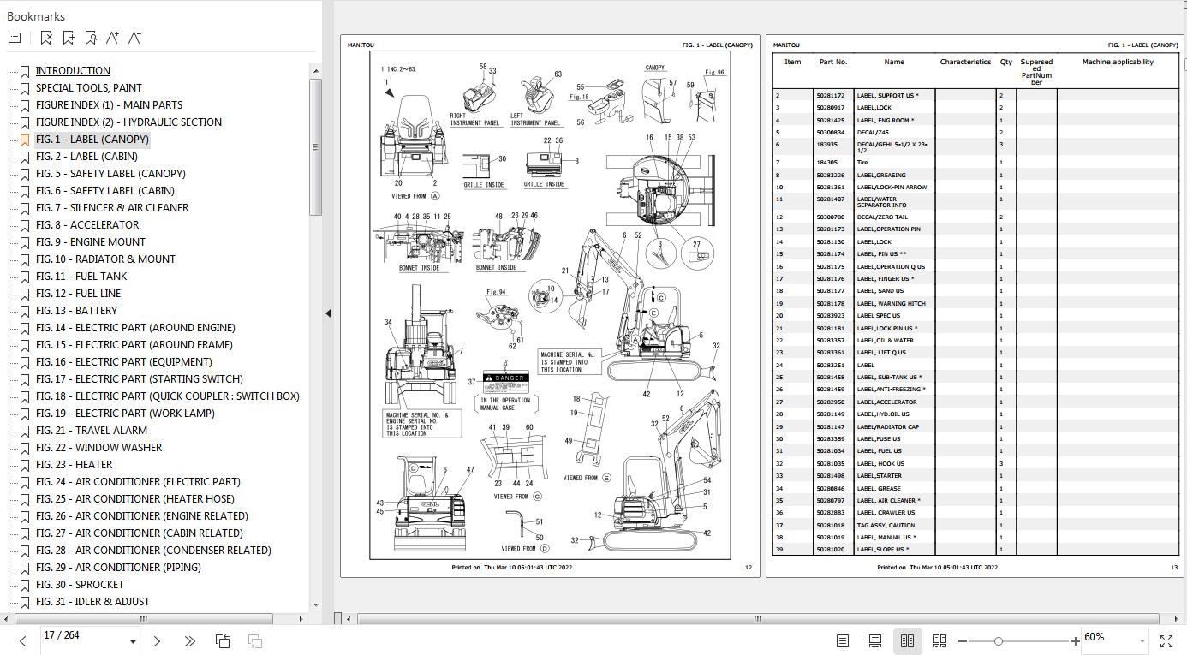Increase bookmark text size
This screenshot has height=655, width=1187.
112,38
